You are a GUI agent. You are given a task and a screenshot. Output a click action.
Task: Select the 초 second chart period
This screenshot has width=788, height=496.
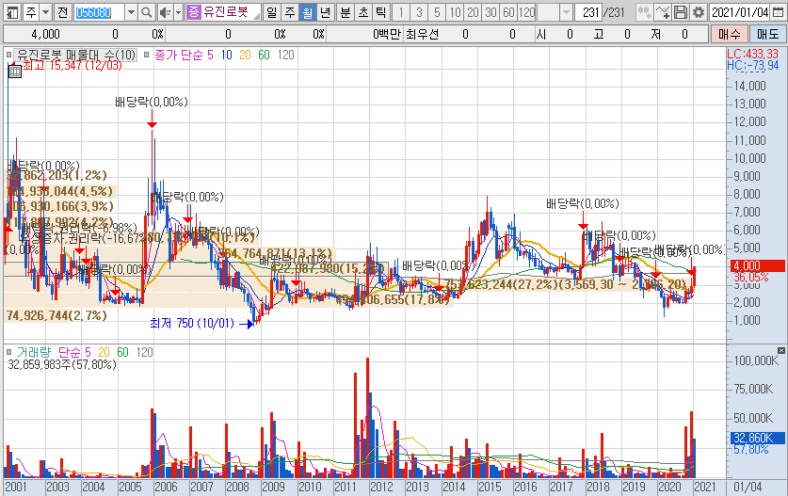(x=363, y=12)
